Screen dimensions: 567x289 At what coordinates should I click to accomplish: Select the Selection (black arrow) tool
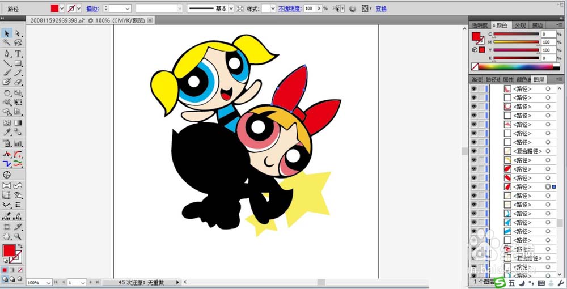[6, 33]
